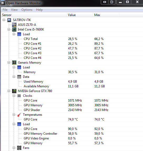Select GPU Core under Temperatures
Viewport: 143px width, 151px height.
point(72,119)
